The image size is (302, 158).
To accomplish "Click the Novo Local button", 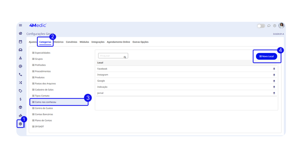I will click(267, 56).
